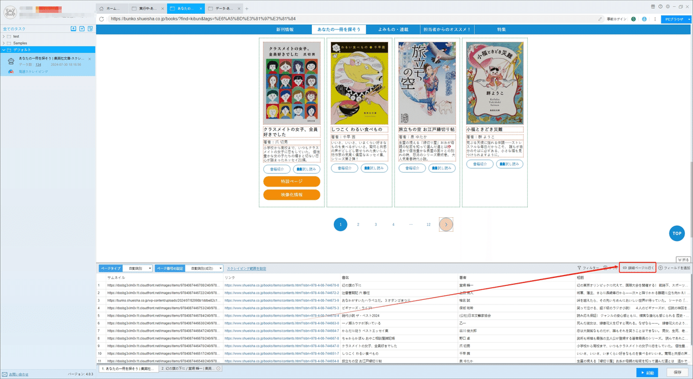Open the 旅立ちの空 book cover

427,83
